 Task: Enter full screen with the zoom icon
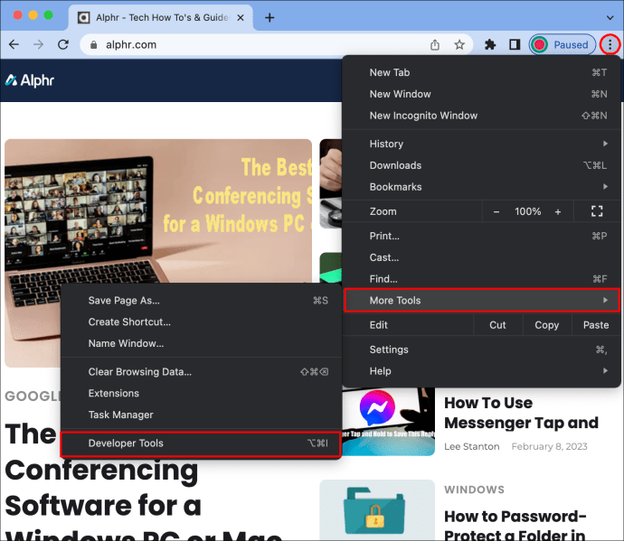597,211
